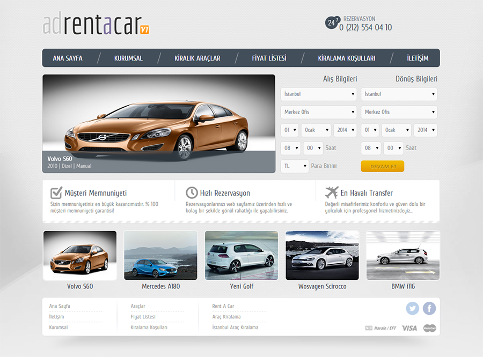Click the Mercedes A180 caption text
This screenshot has width=483, height=357.
[161, 286]
